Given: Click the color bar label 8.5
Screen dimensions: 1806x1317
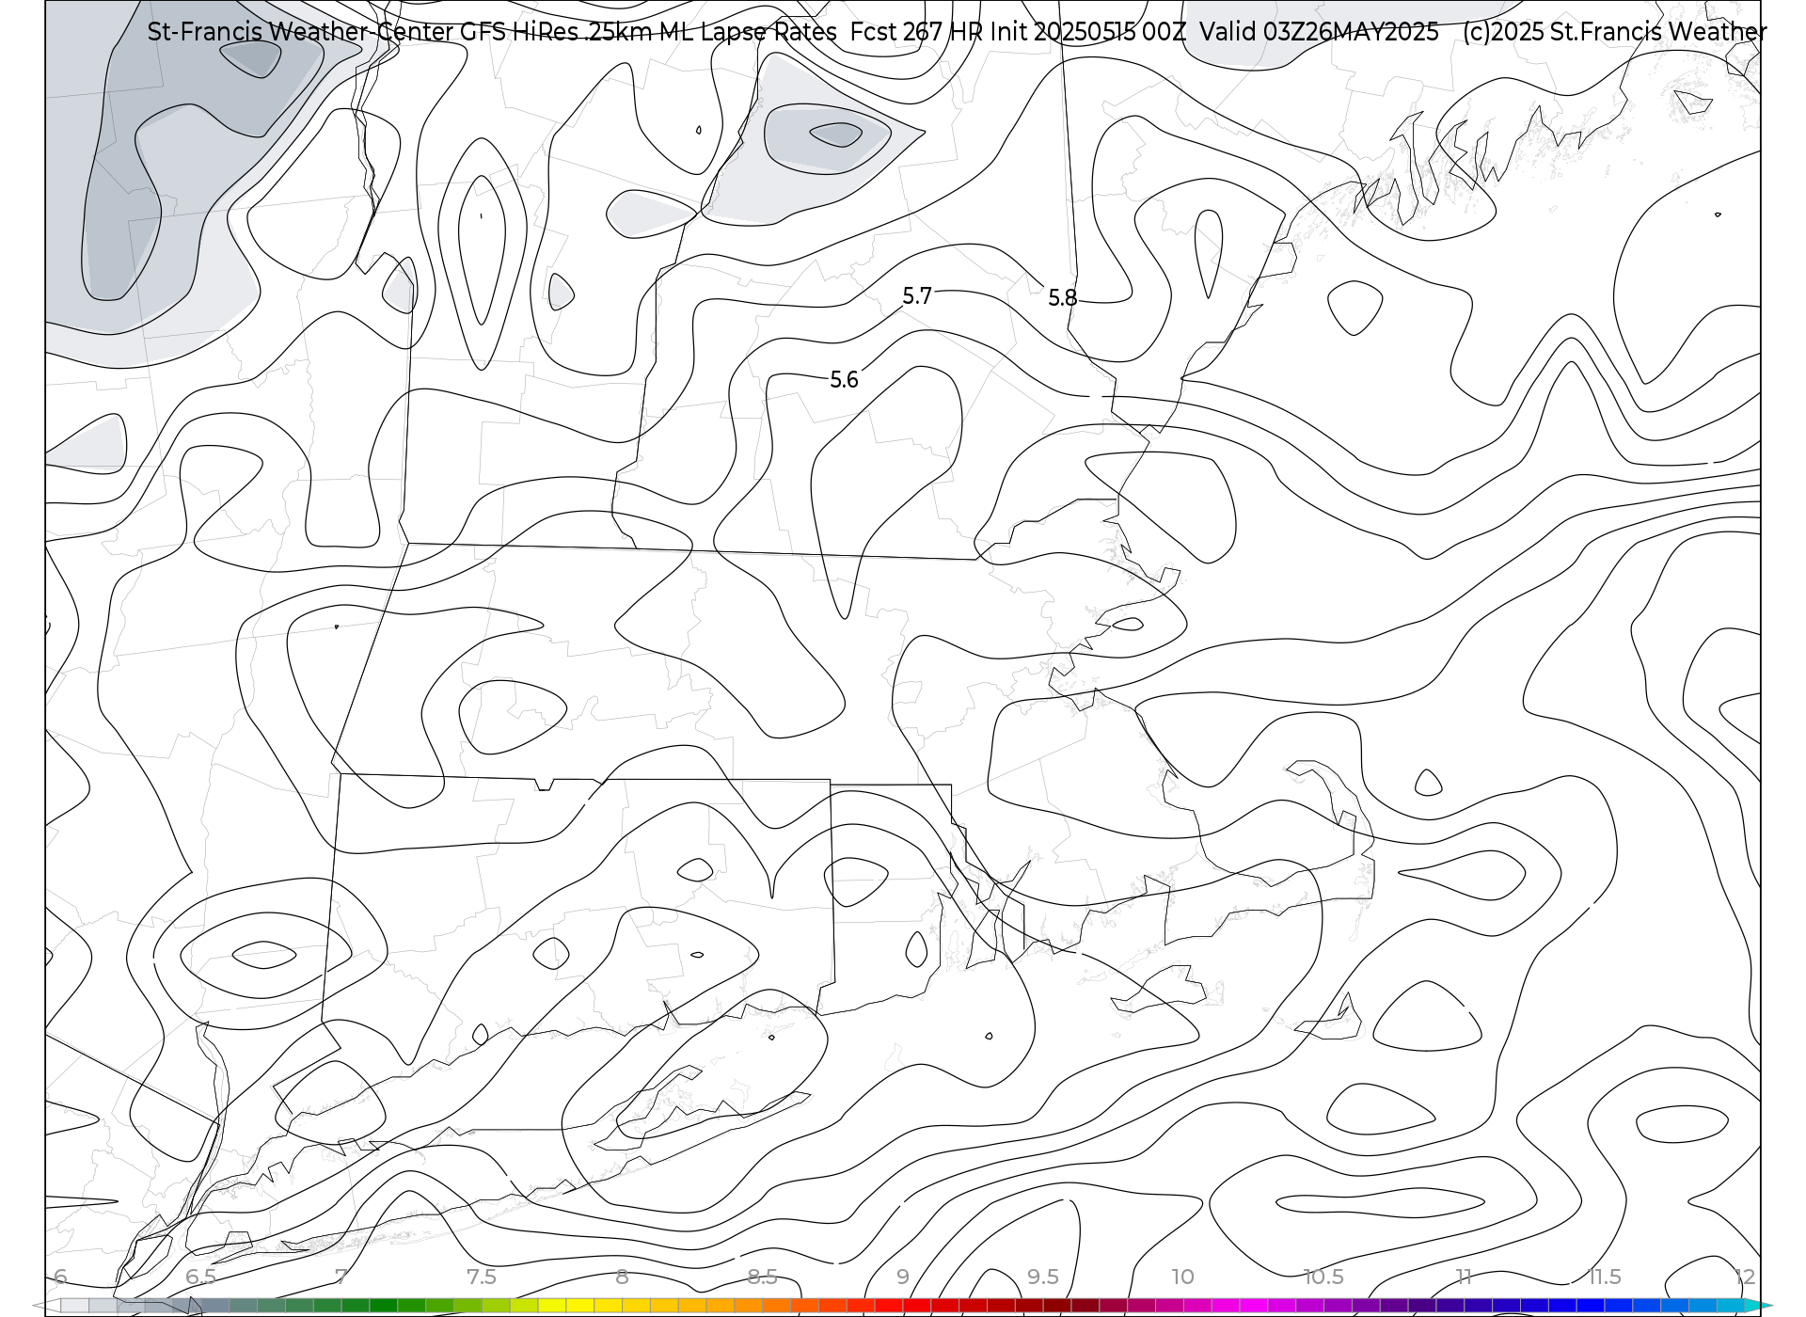Looking at the screenshot, I should (762, 1277).
